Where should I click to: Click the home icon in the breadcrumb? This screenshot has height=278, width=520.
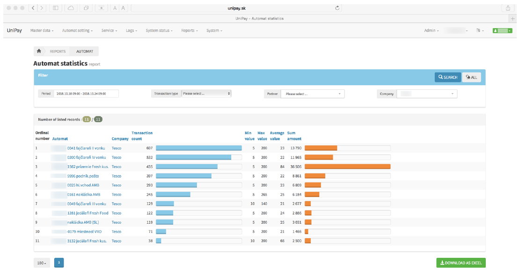[39, 51]
